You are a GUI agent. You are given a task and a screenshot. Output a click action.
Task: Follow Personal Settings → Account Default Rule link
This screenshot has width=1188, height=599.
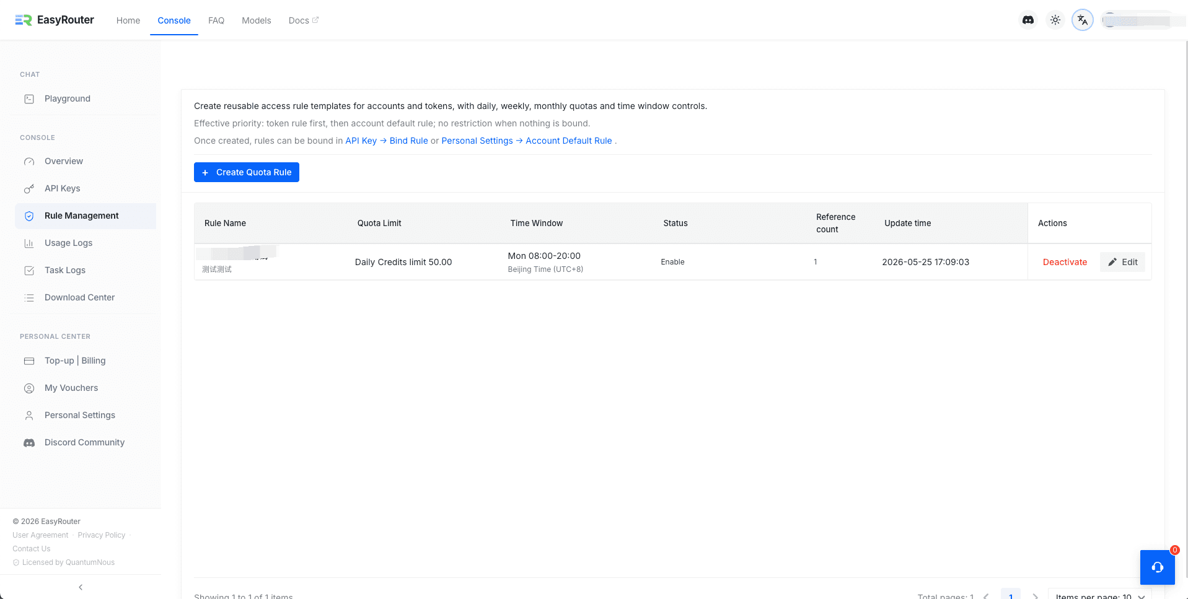tap(527, 141)
